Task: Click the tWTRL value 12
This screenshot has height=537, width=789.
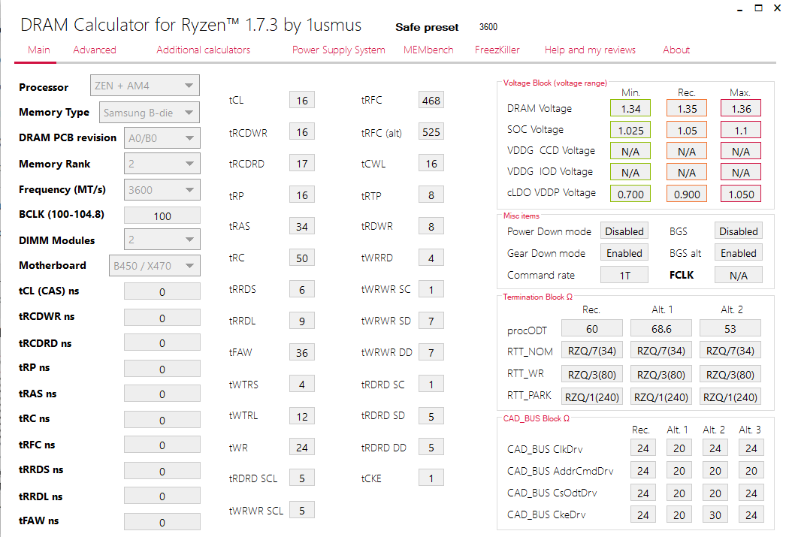Action: click(x=302, y=416)
